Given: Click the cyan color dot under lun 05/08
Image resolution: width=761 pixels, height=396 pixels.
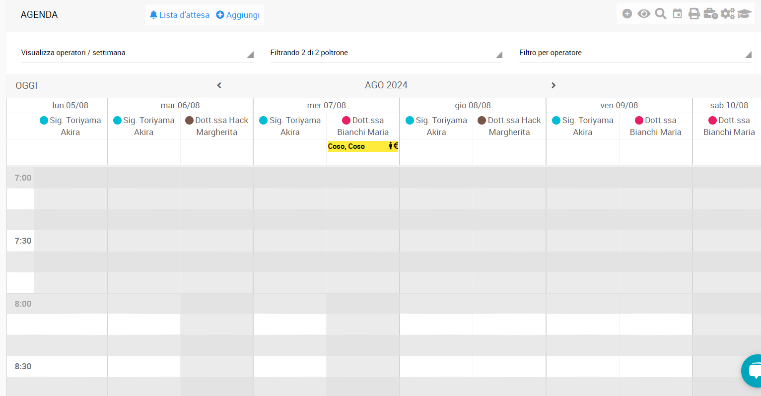Looking at the screenshot, I should (x=44, y=120).
